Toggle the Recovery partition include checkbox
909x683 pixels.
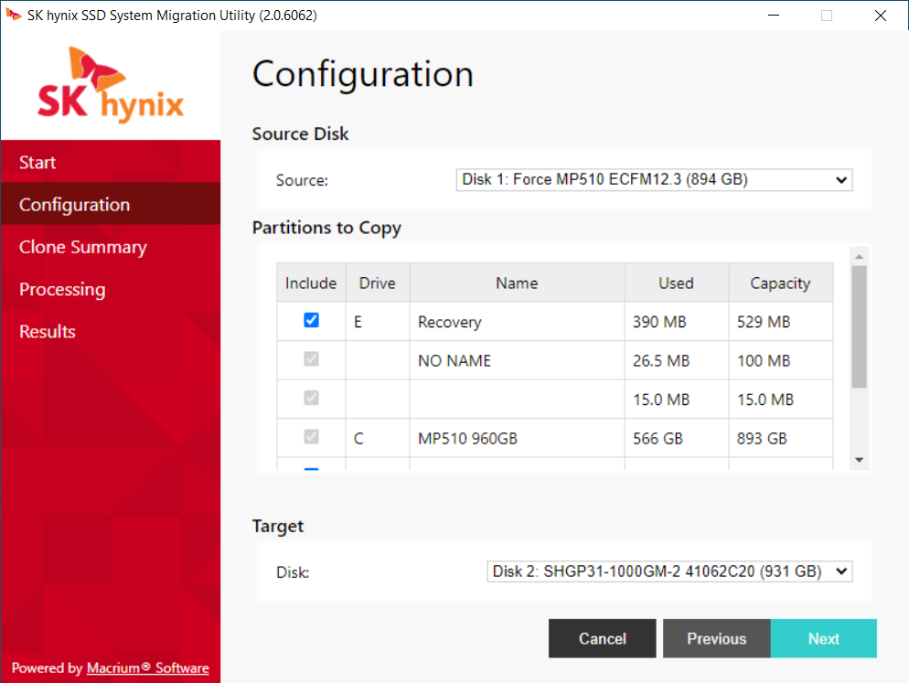point(311,320)
